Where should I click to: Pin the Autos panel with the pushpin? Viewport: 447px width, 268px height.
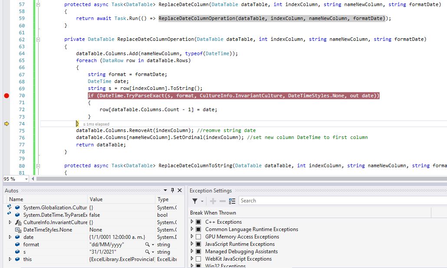[x=172, y=190]
